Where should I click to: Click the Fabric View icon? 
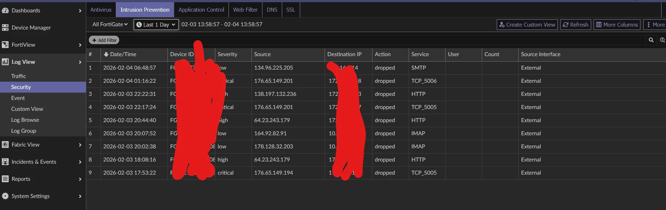click(5, 145)
